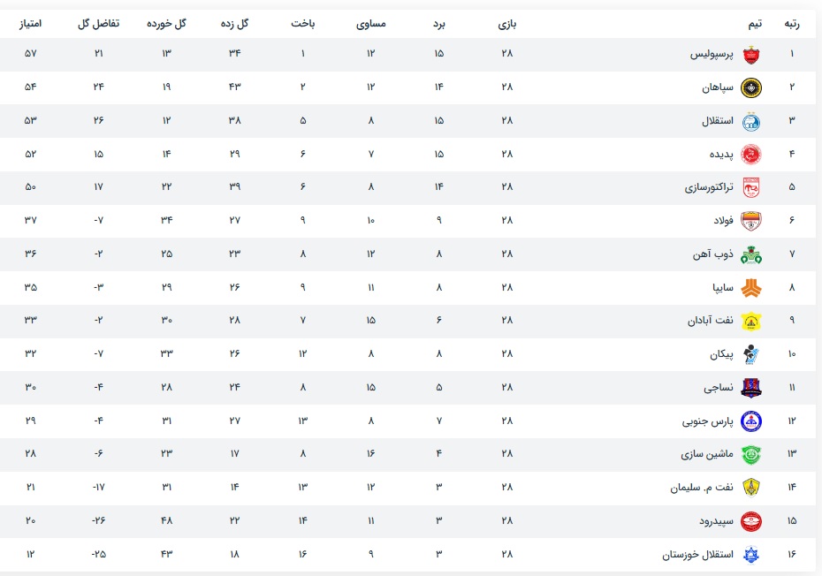Image resolution: width=822 pixels, height=576 pixels.
Task: Click the تفاضل گل column header
Action: point(99,24)
